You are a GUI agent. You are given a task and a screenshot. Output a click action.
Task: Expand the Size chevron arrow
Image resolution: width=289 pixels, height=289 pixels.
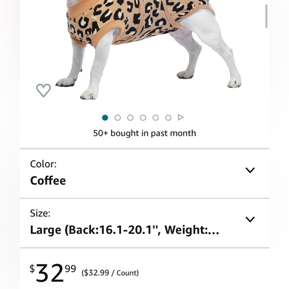tap(250, 219)
